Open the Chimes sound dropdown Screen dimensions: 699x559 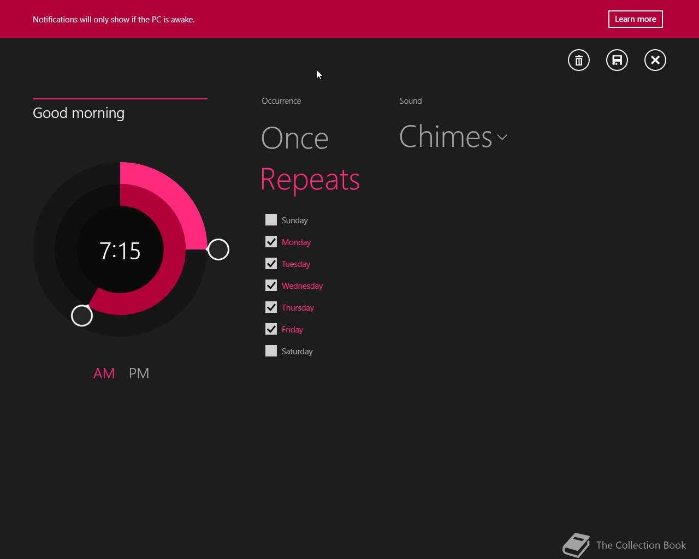(x=453, y=136)
